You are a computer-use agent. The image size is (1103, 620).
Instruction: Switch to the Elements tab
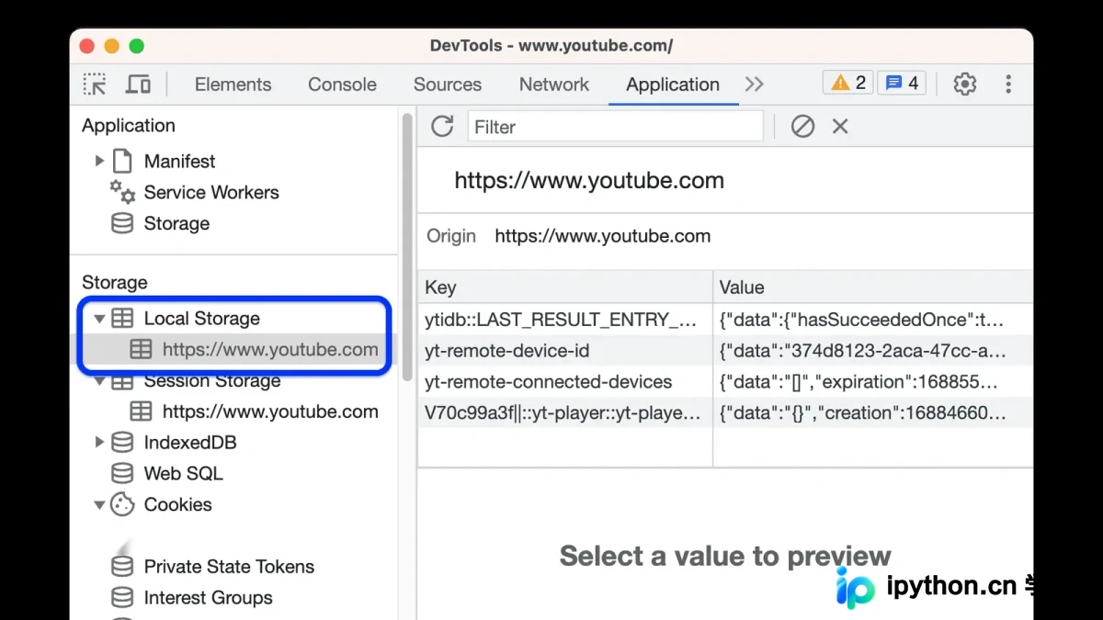(233, 84)
